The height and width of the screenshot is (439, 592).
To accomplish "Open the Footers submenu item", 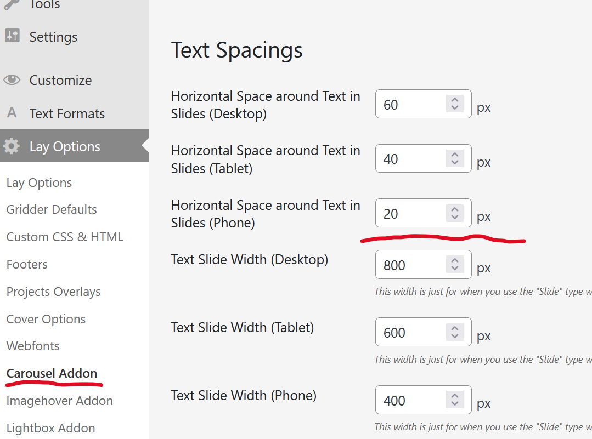I will (27, 264).
